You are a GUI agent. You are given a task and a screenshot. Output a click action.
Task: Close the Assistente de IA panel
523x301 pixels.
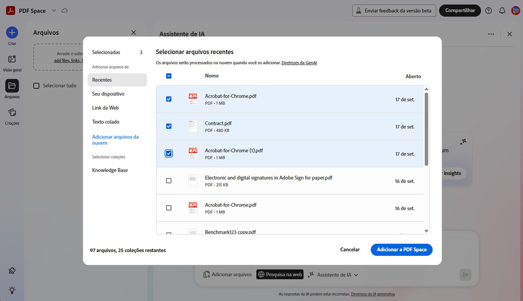pos(510,34)
